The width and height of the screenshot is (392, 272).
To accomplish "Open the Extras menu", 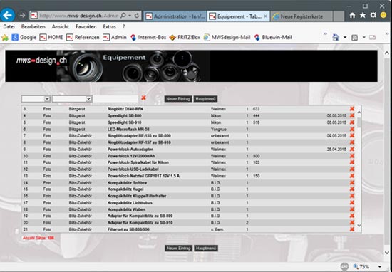I will coord(109,27).
